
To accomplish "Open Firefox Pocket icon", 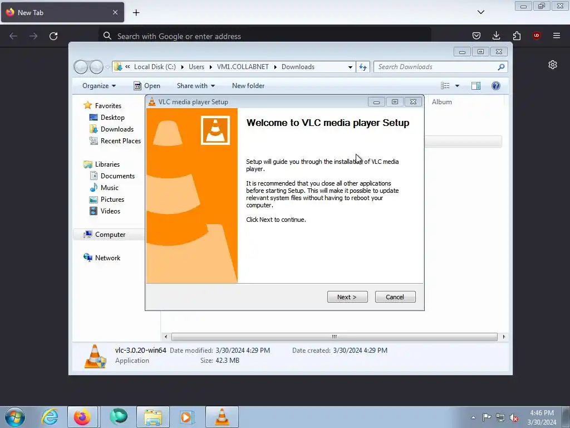I will pos(476,36).
